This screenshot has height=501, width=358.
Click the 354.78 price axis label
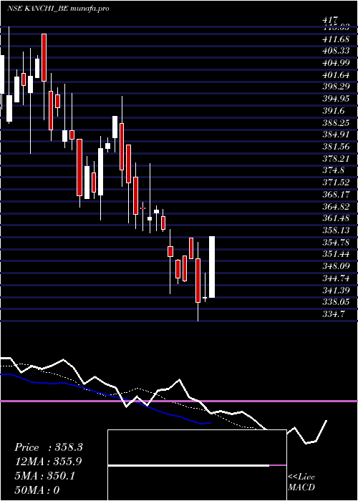336,242
